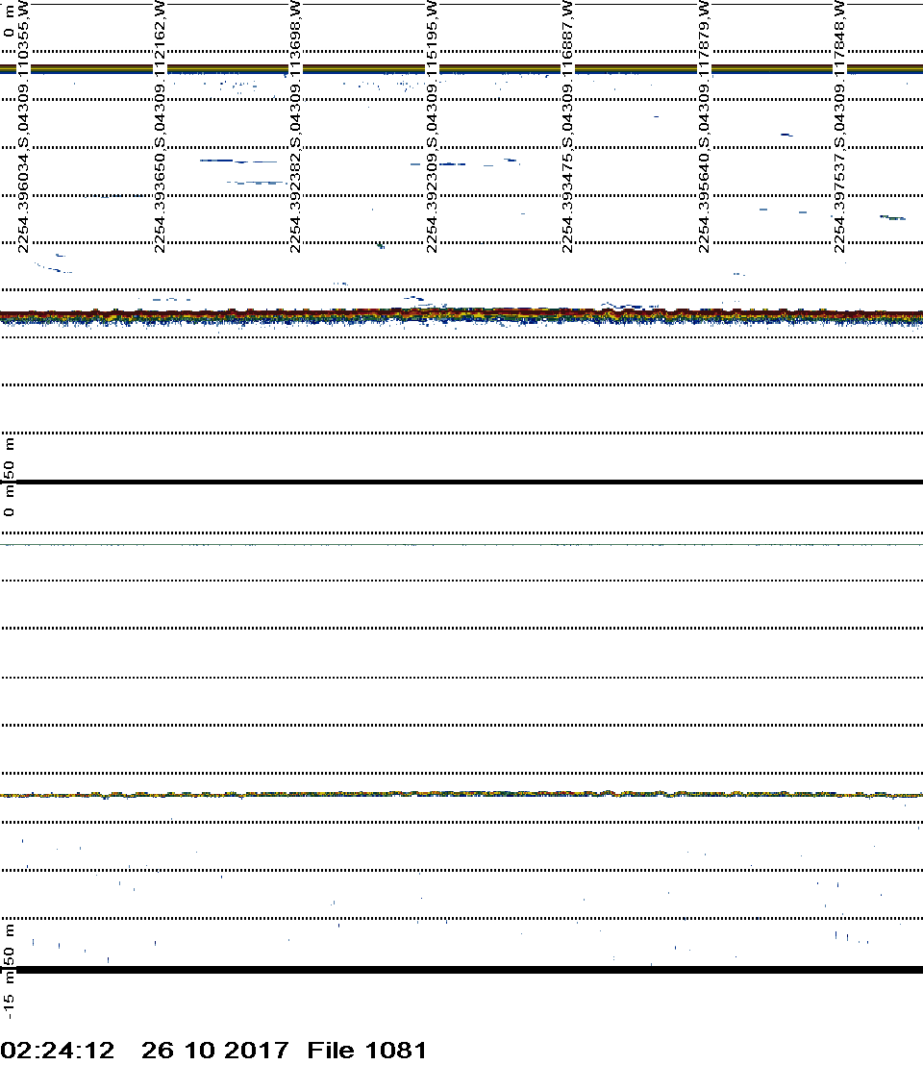Select the seabed echo line in upper echogram
This screenshot has width=923, height=1065.
(461, 314)
